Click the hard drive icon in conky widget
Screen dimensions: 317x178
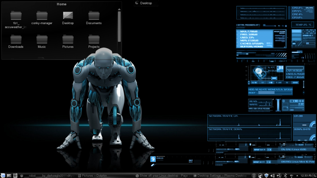(259, 73)
